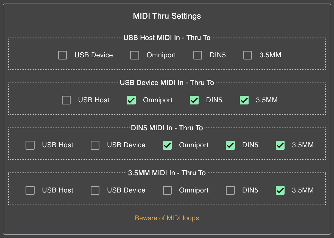Uncheck Omniport under USB Device MIDI In
Image resolution: width=334 pixels, height=238 pixels.
131,100
